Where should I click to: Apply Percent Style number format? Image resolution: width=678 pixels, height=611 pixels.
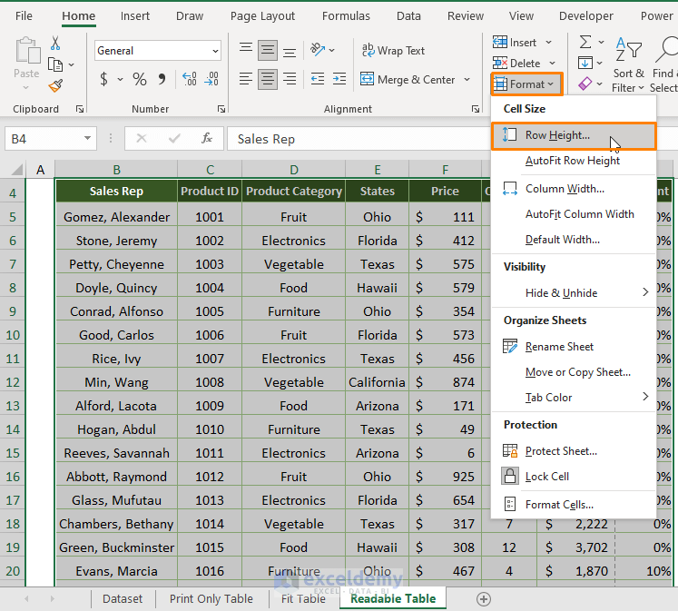[x=140, y=80]
